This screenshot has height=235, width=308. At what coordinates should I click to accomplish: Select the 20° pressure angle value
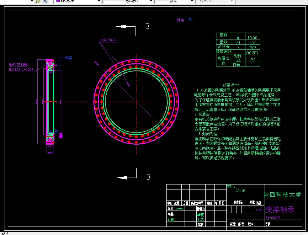(x=253, y=48)
